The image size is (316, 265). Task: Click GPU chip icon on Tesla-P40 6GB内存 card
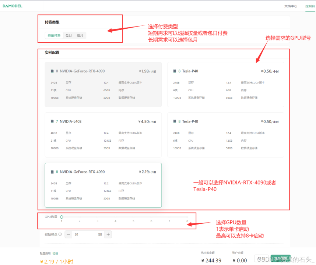tap(175, 71)
